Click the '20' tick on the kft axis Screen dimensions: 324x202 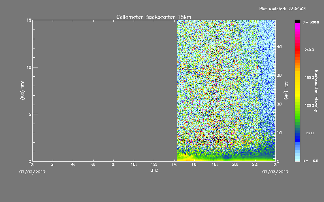(279, 104)
